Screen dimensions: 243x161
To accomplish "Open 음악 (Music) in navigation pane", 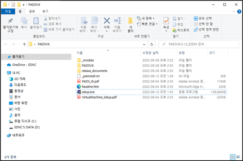I will pos(15,115).
